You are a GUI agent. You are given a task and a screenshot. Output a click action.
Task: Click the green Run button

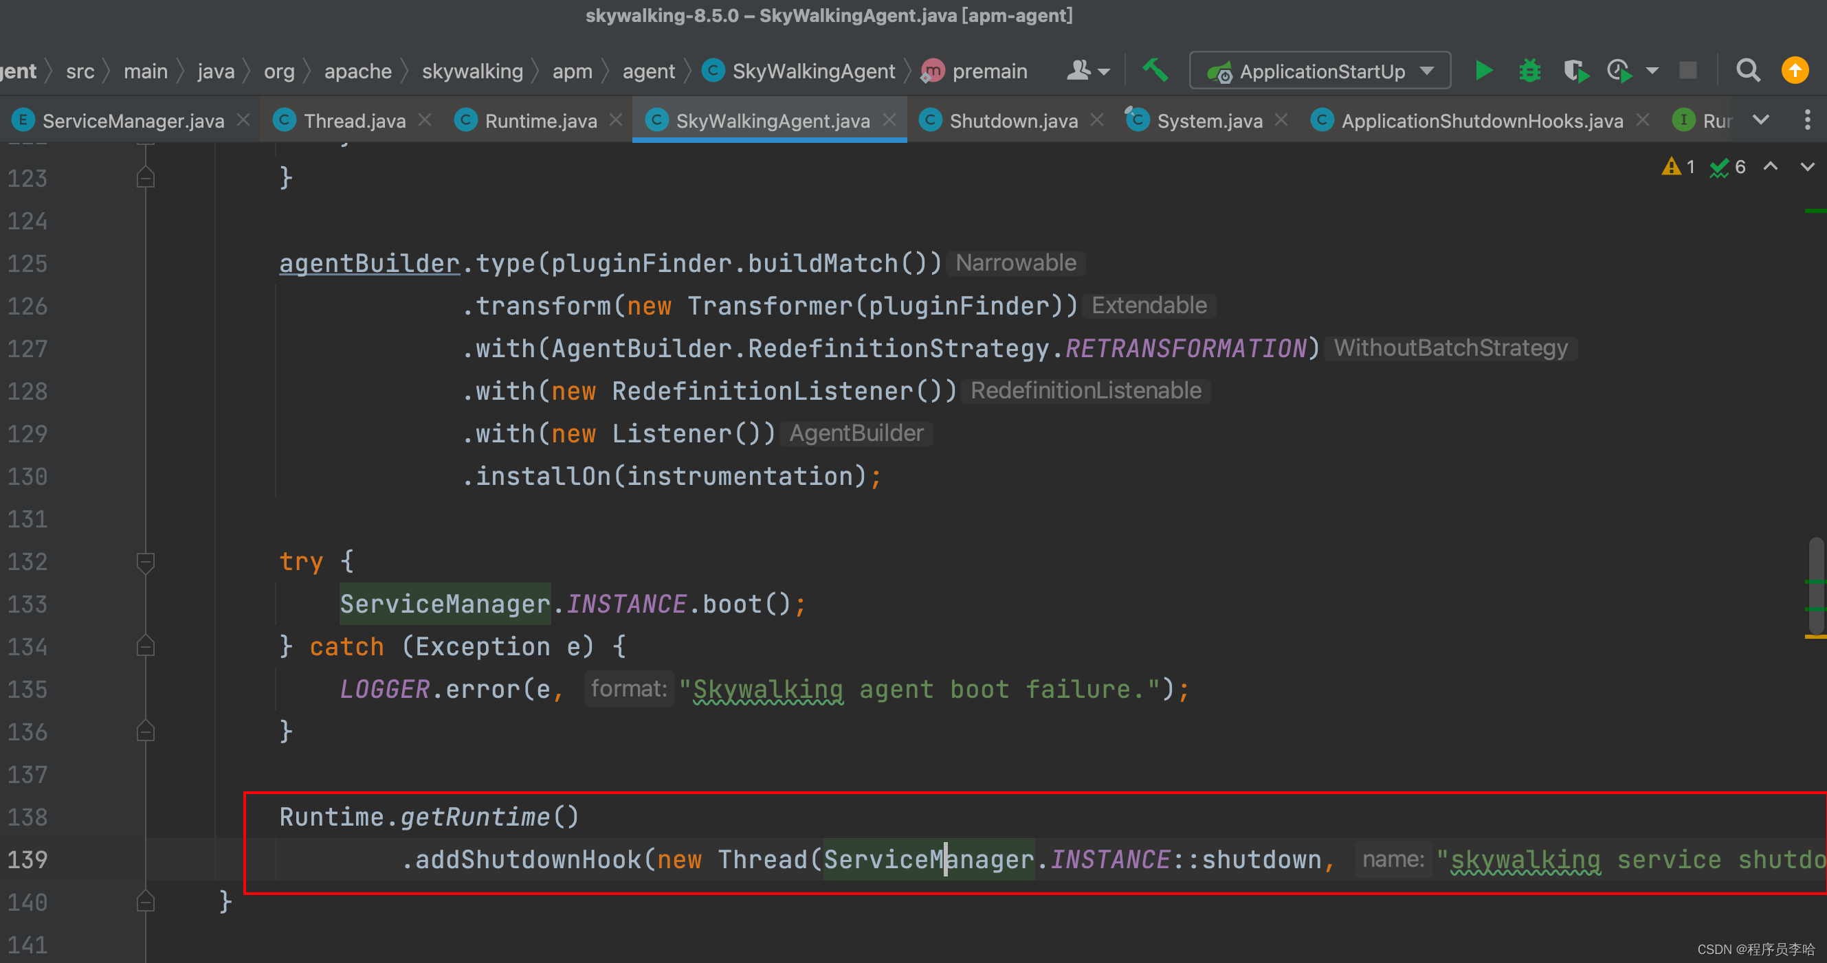[x=1484, y=71]
